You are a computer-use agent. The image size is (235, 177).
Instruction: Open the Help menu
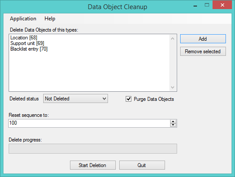click(x=50, y=19)
